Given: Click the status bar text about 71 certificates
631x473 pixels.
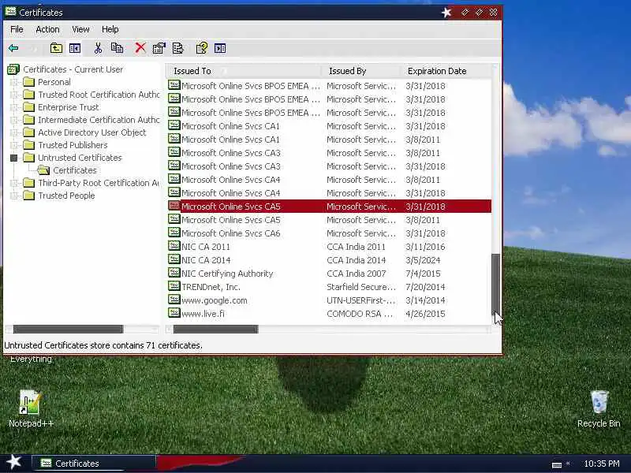Looking at the screenshot, I should [x=103, y=345].
